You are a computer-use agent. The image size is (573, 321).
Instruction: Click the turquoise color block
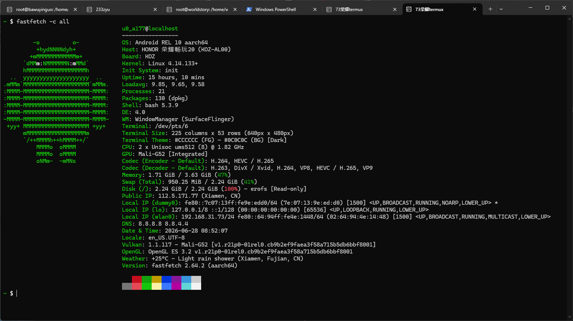click(x=186, y=286)
